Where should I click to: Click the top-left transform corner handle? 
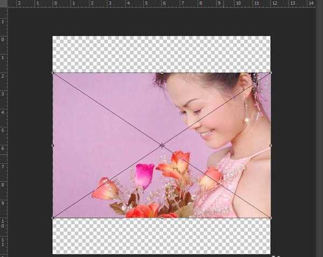(53, 73)
